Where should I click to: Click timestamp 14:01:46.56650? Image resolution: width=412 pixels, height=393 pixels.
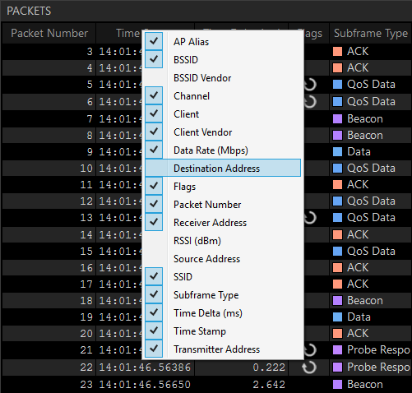tap(145, 385)
